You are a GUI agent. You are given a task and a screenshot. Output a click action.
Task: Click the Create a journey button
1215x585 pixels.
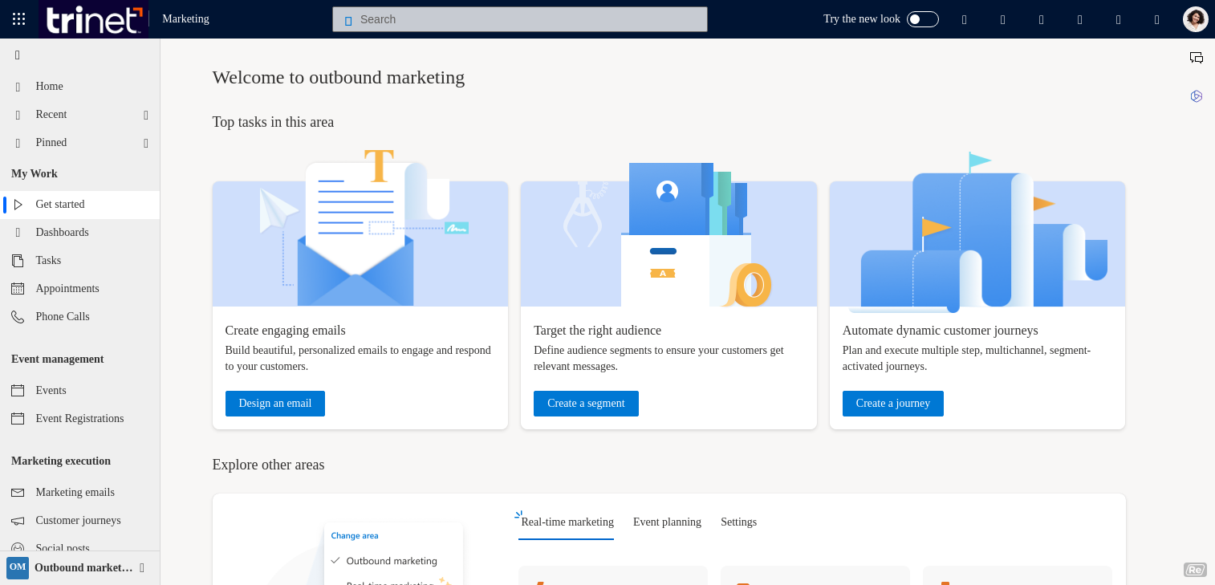click(x=892, y=404)
